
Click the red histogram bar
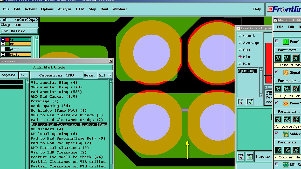269,59
